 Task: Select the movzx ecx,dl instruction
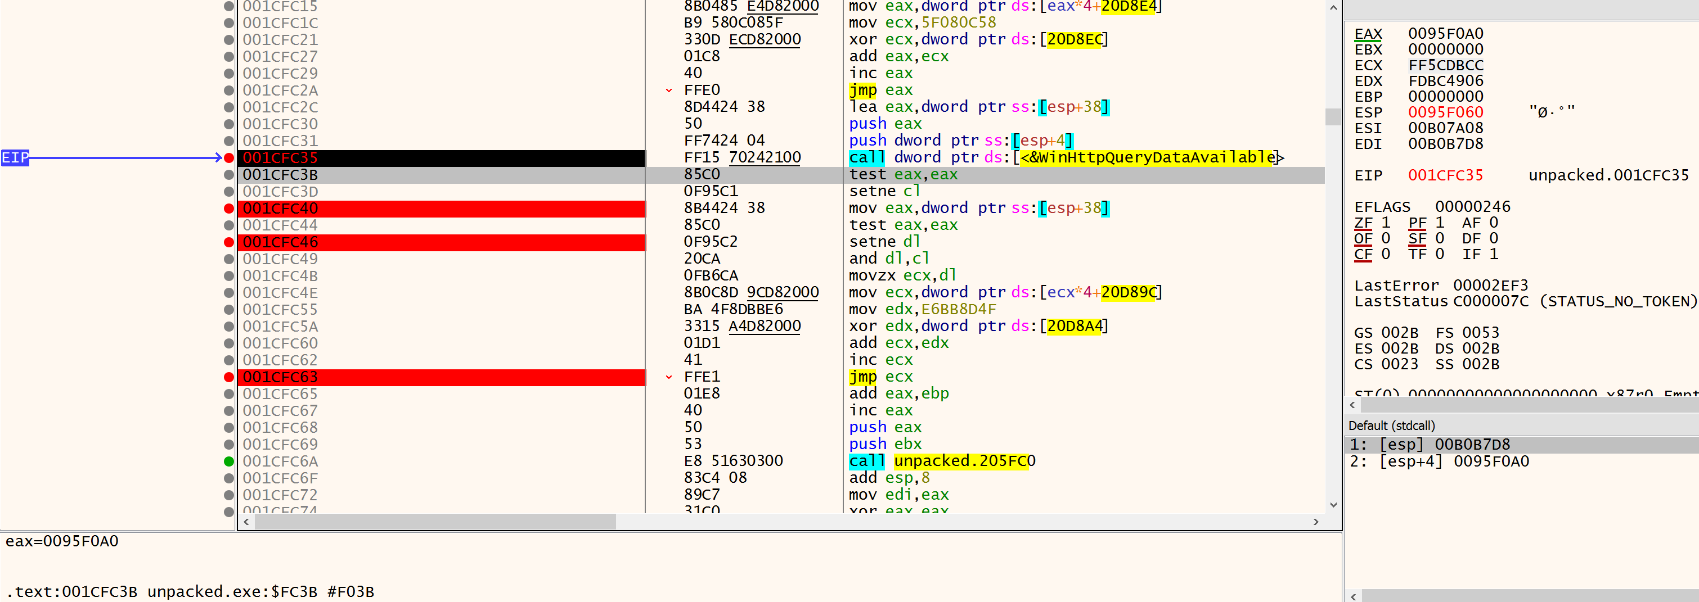(902, 275)
